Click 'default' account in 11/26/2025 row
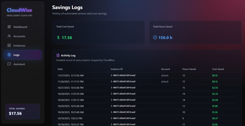This screenshot has width=245, height=126. [165, 81]
